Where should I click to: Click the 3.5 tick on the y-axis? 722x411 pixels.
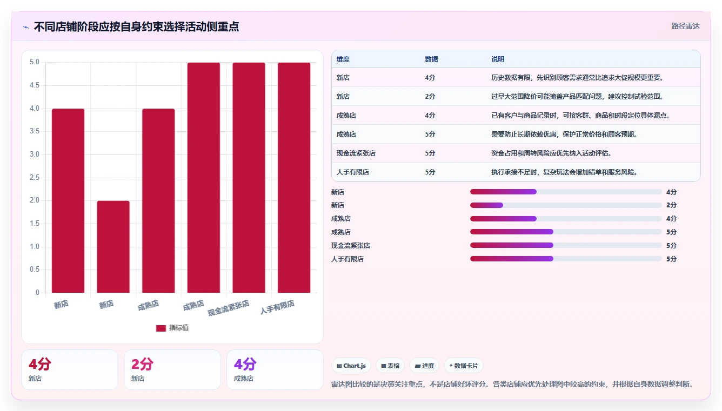[x=35, y=131]
